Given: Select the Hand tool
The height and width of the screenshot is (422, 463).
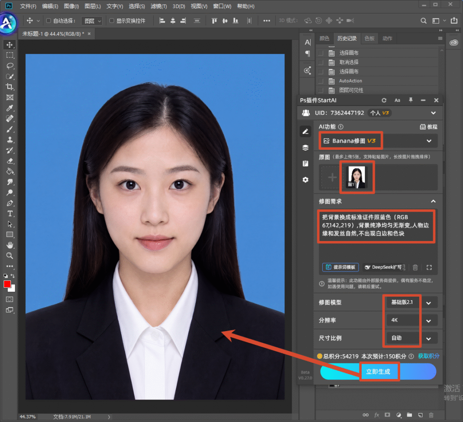Looking at the screenshot, I should click(10, 245).
